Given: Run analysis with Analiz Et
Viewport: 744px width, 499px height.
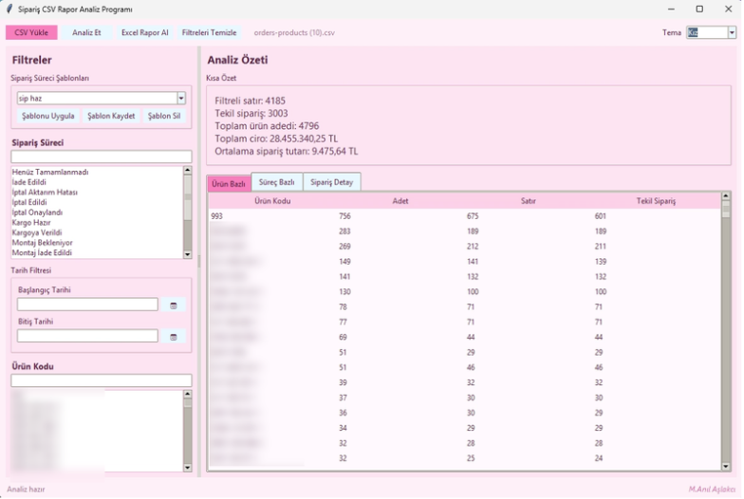Looking at the screenshot, I should [86, 32].
